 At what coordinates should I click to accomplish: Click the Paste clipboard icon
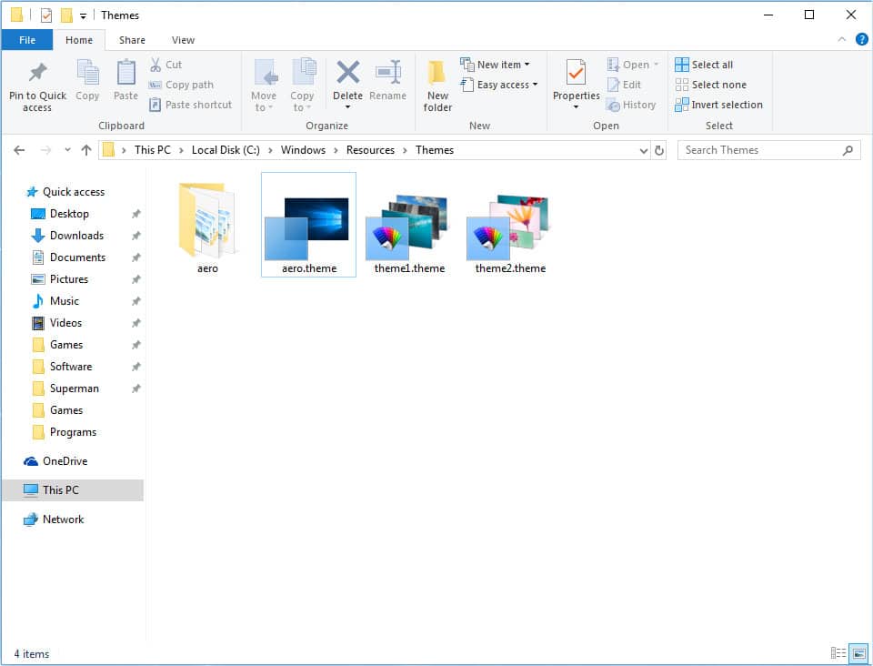coord(125,73)
